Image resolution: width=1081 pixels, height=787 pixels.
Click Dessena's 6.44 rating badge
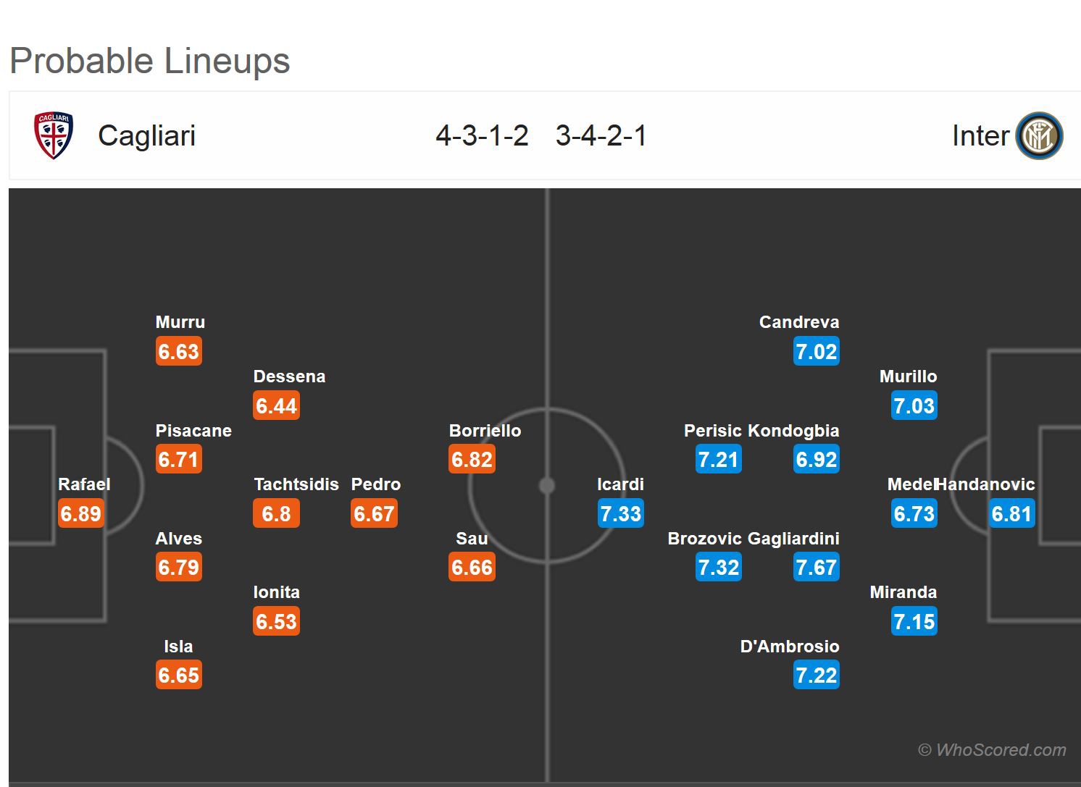[276, 406]
